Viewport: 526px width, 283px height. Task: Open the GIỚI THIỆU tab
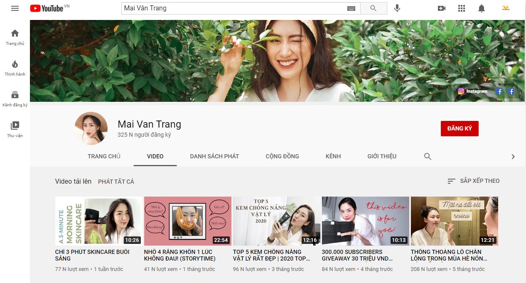pos(382,156)
